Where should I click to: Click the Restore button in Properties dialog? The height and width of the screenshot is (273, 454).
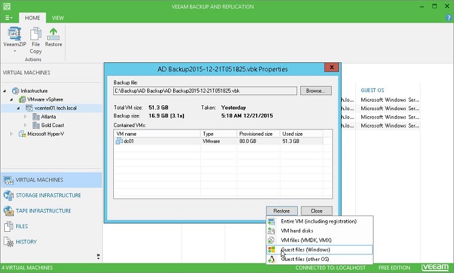click(x=281, y=211)
